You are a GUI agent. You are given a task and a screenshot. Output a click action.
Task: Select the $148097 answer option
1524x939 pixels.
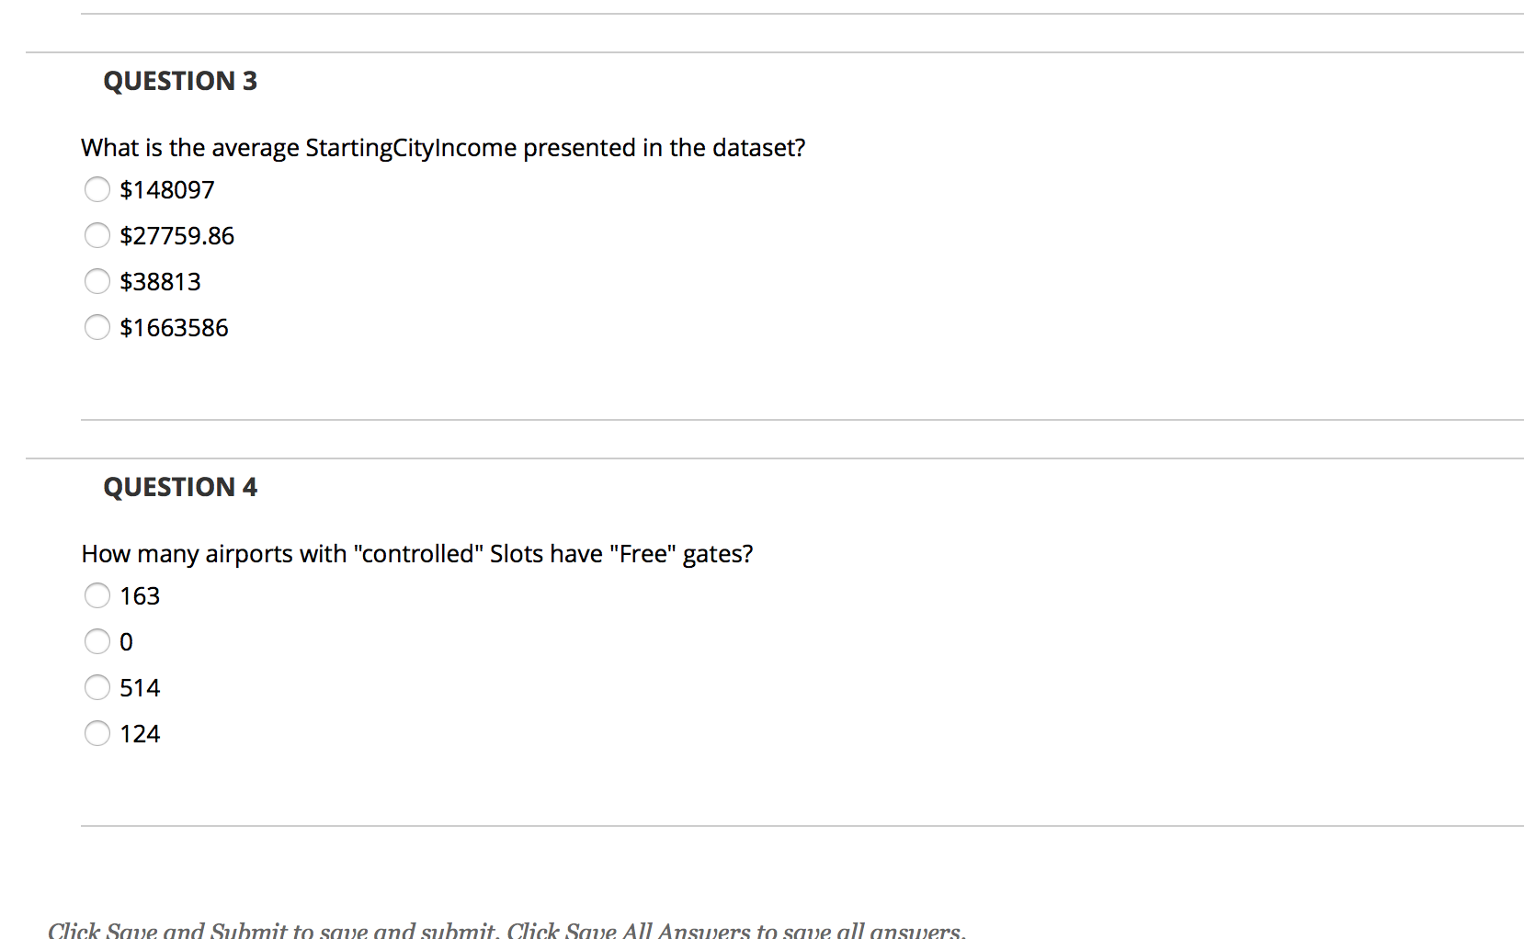point(97,189)
